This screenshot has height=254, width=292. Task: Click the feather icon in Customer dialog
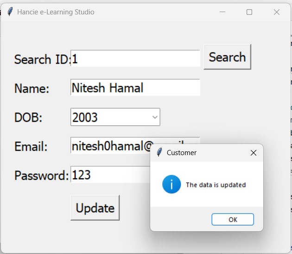coord(159,152)
